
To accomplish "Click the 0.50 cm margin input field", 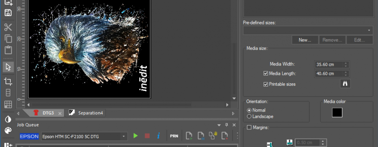I will click(308, 143).
